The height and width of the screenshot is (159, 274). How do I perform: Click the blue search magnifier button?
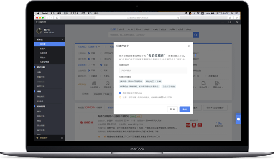tap(196, 35)
